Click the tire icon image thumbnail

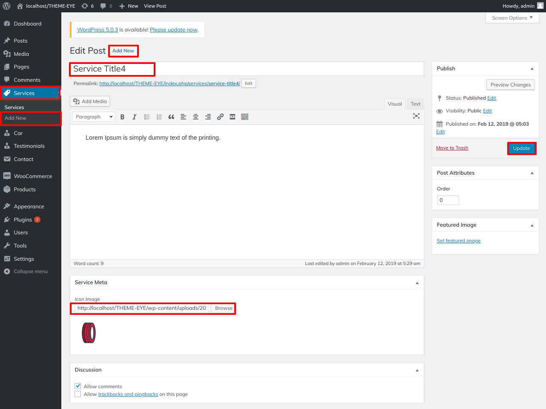coord(89,333)
